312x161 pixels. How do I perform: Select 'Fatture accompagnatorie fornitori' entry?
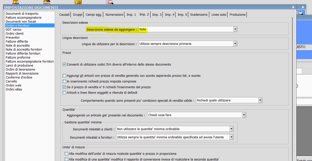click(30, 62)
